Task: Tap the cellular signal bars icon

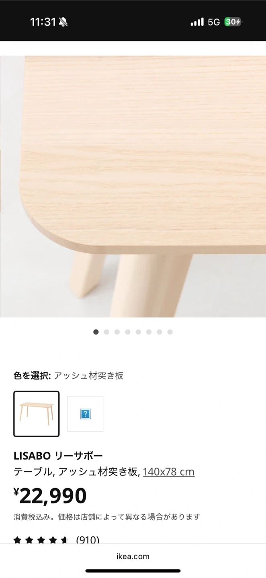Action: 197,22
